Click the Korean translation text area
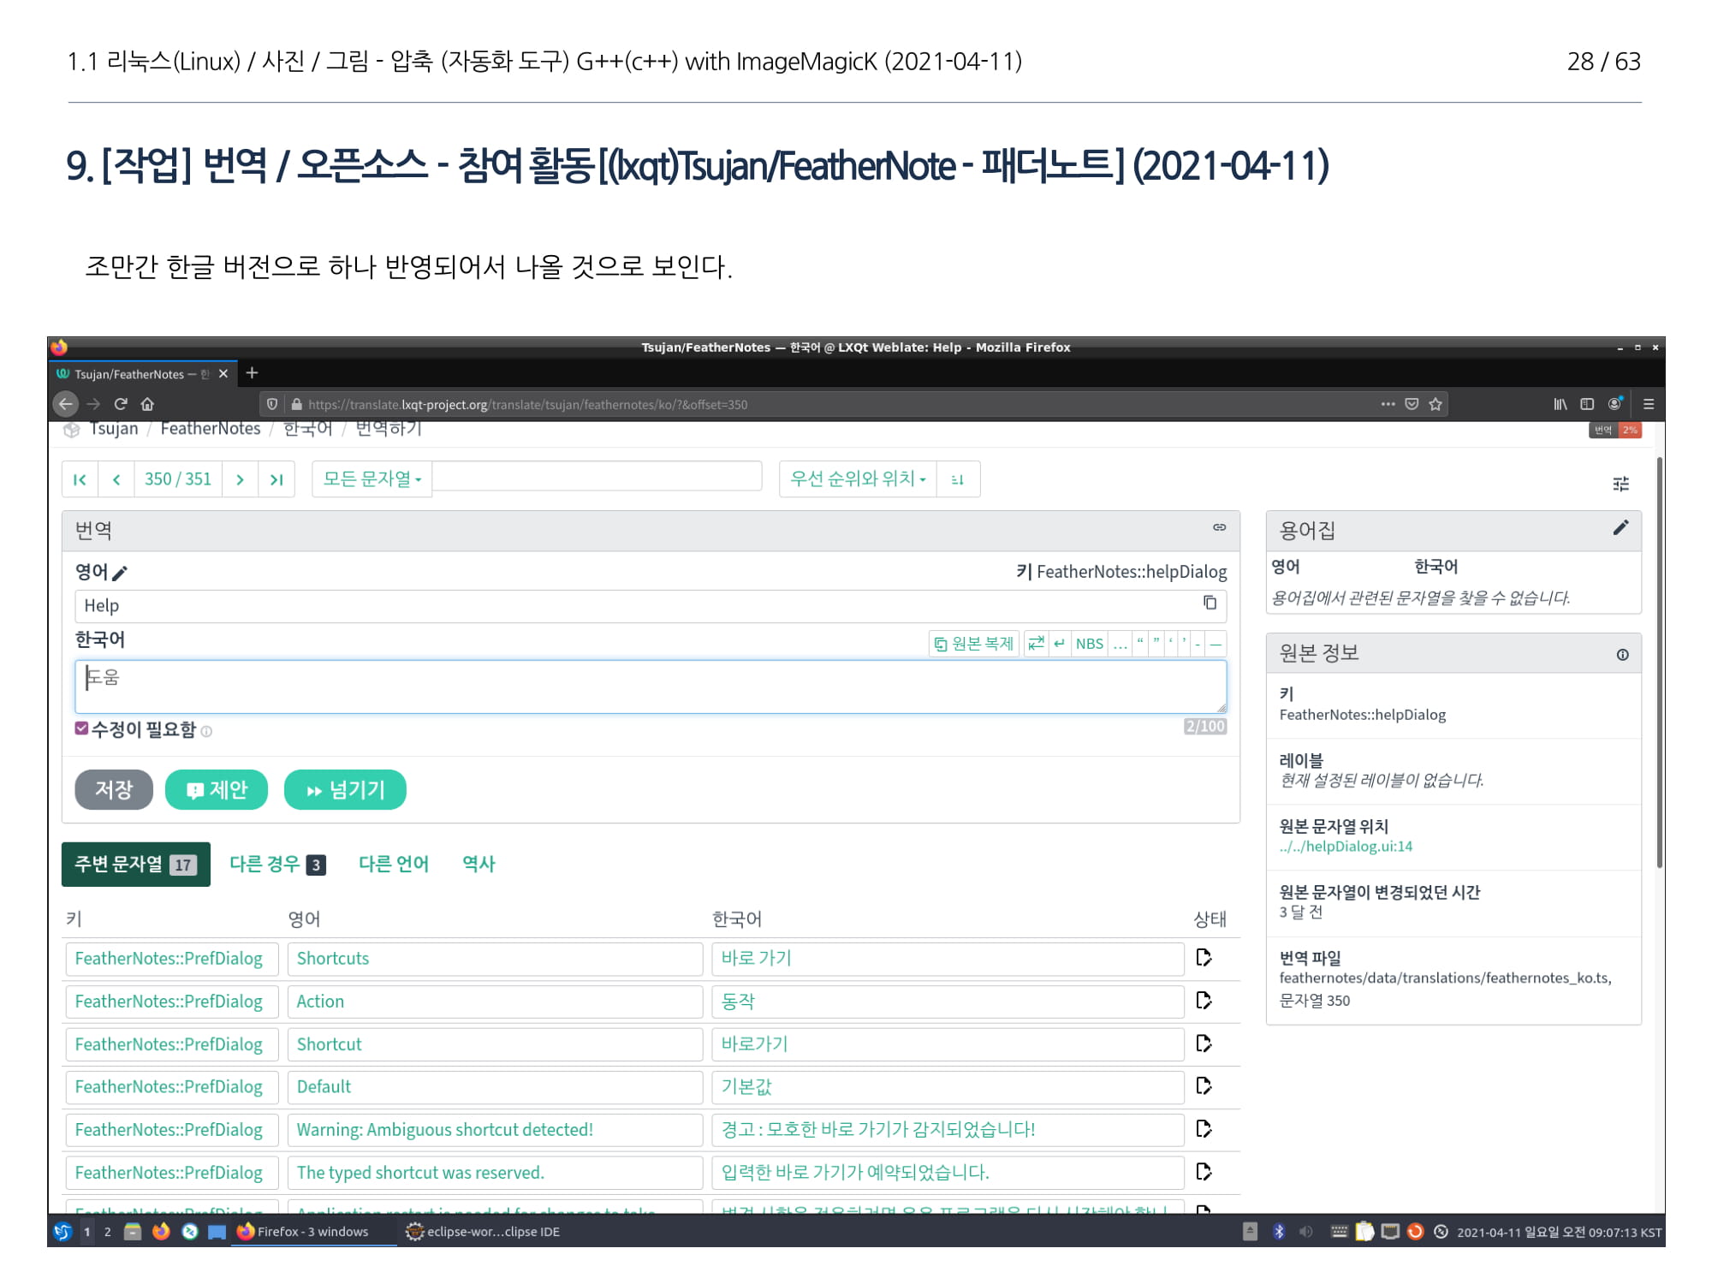This screenshot has height=1284, width=1712. pyautogui.click(x=650, y=687)
